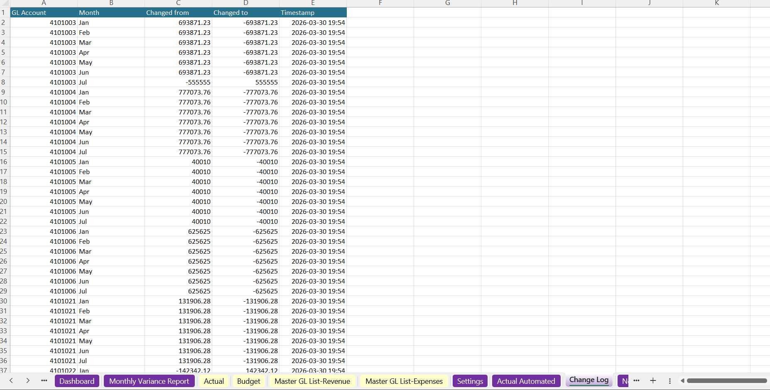The height and width of the screenshot is (390, 770).
Task: Open the Master GL List-Expenses sheet
Action: tap(404, 381)
